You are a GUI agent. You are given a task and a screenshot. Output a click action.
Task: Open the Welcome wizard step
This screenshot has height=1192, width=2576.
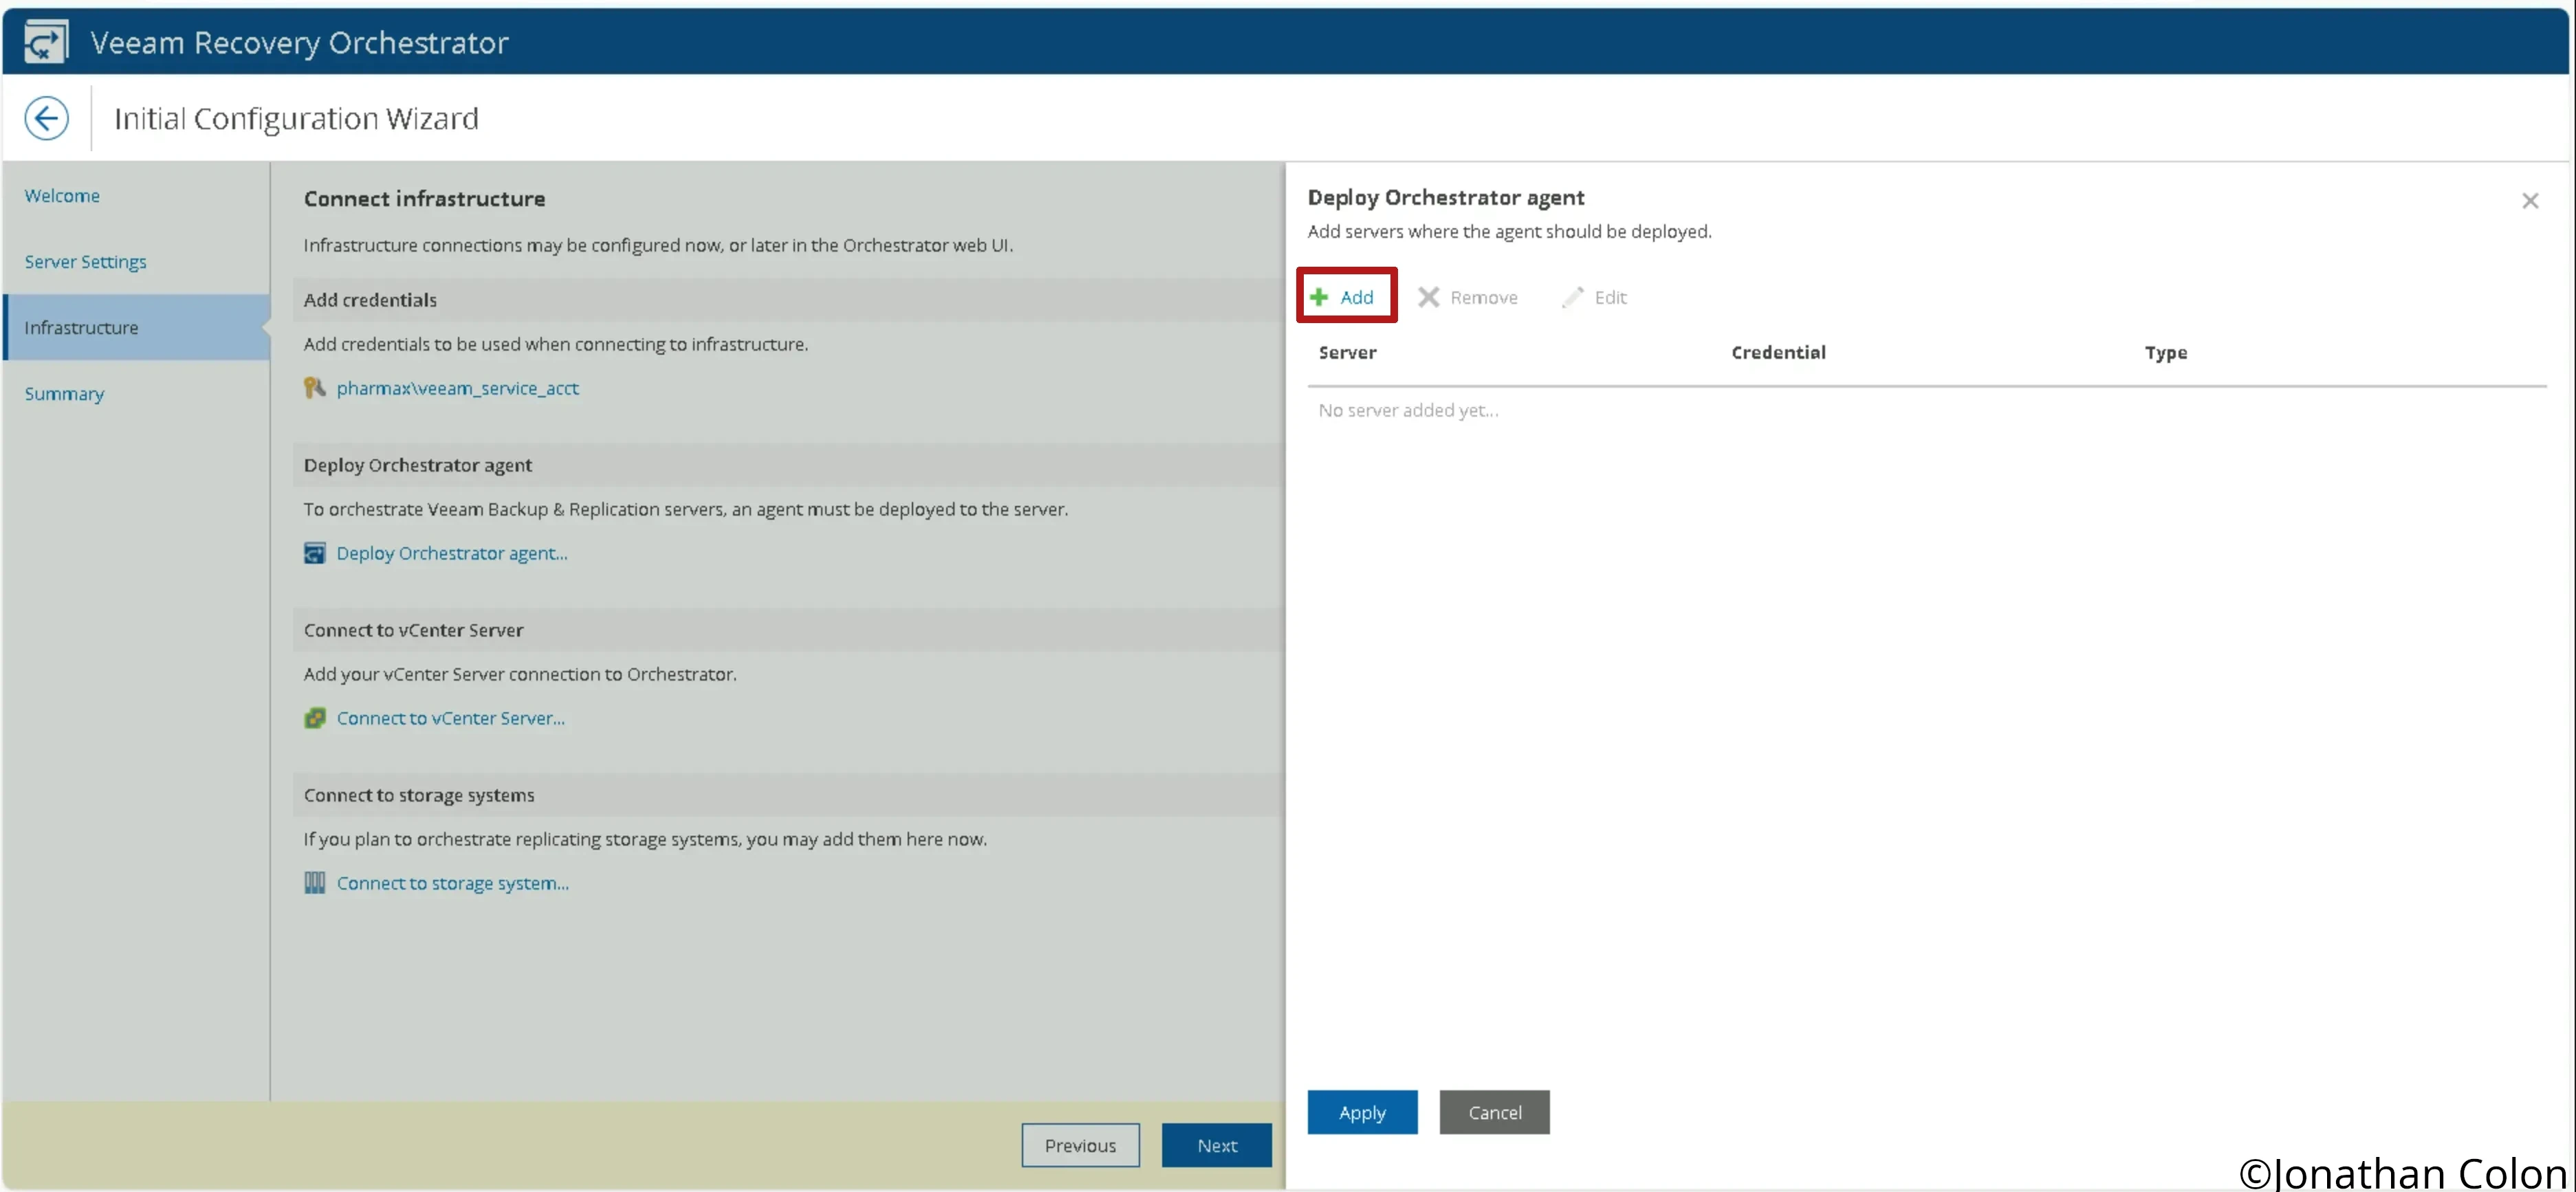tap(62, 196)
